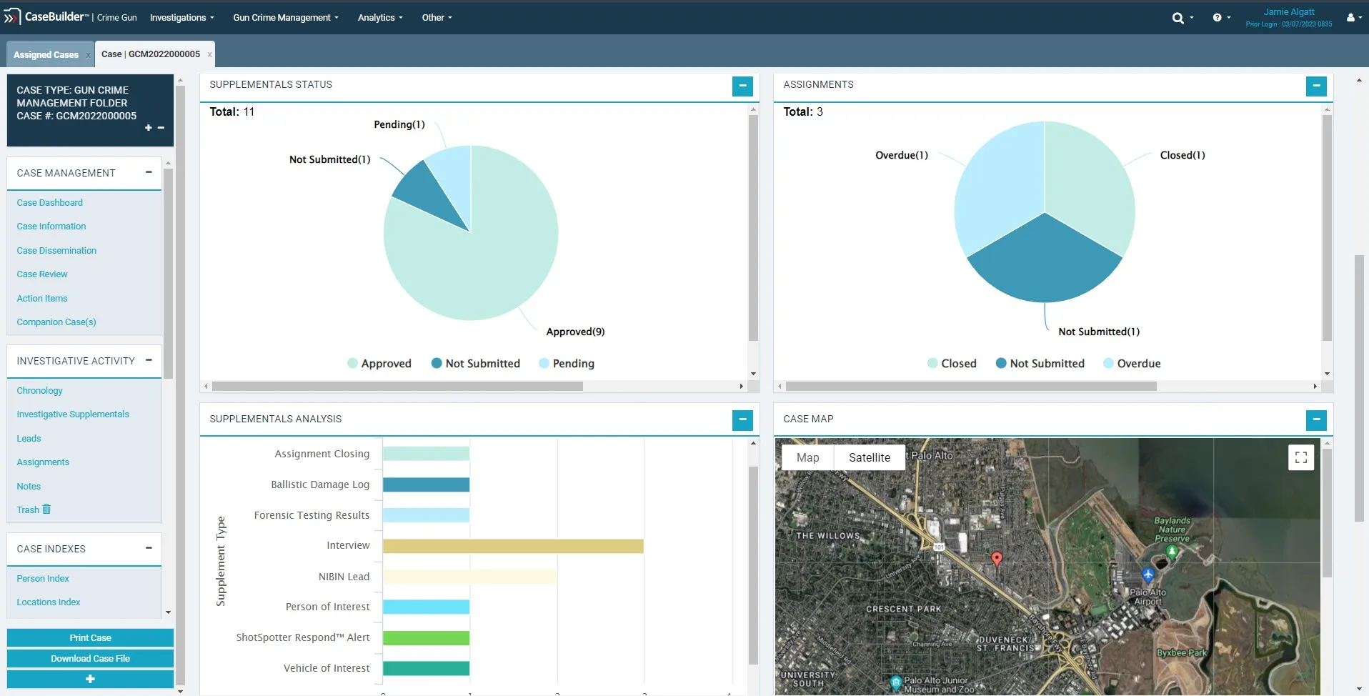Collapse the Investigative Activity section
The width and height of the screenshot is (1369, 696).
coord(149,360)
